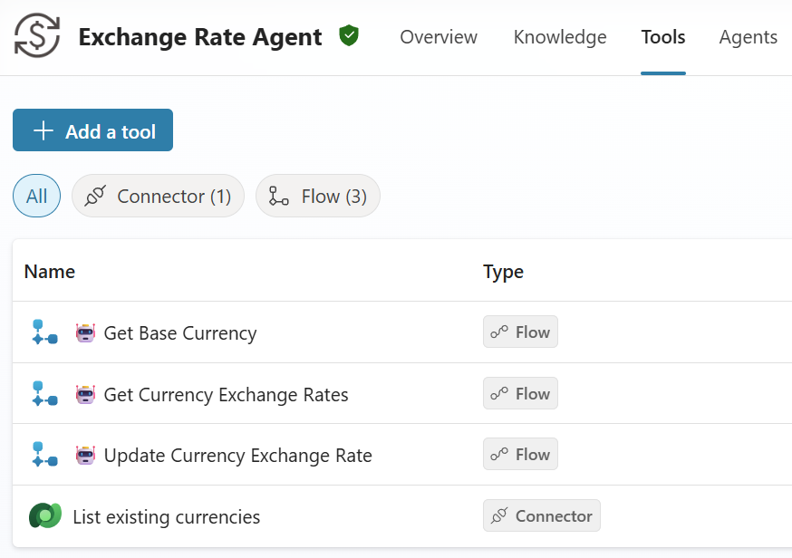Click the robot icon for Update Currency Exchange Rate
Image resolution: width=792 pixels, height=558 pixels.
[x=85, y=455]
